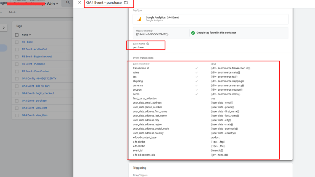Click the checkmark icon in value row

[197, 73]
